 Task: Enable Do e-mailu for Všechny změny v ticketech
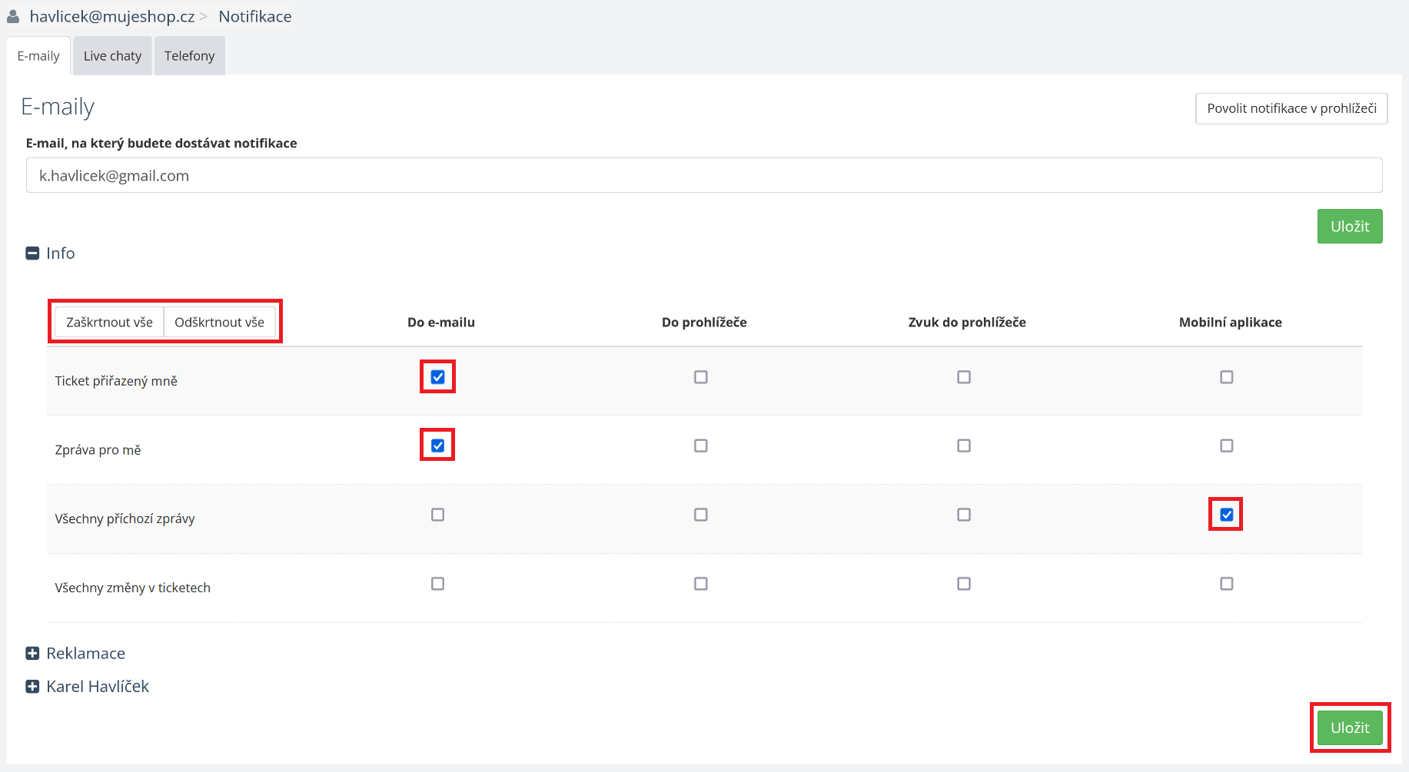pyautogui.click(x=438, y=584)
